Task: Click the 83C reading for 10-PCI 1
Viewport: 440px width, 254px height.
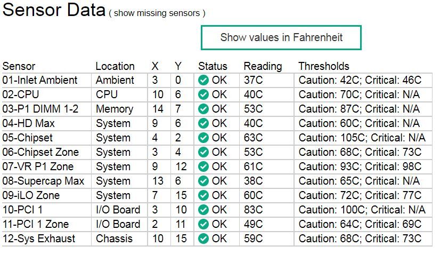Action: [253, 210]
